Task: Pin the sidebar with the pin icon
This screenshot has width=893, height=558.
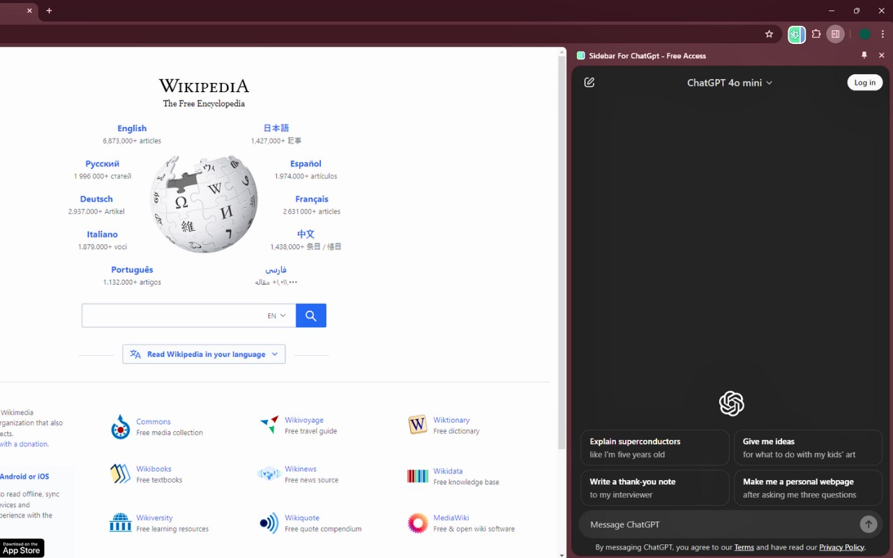Action: [864, 55]
